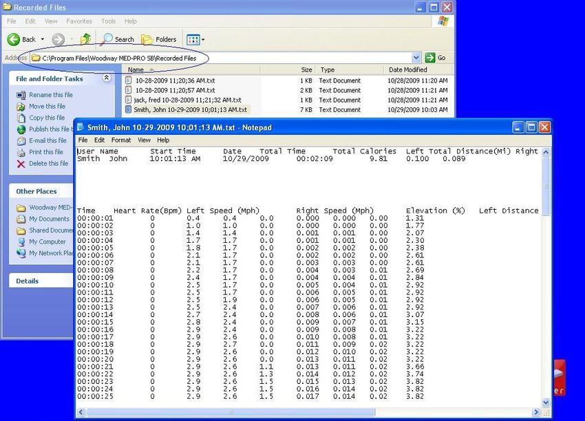585x421 pixels.
Task: Click the green Go arrow icon
Action: coord(429,57)
